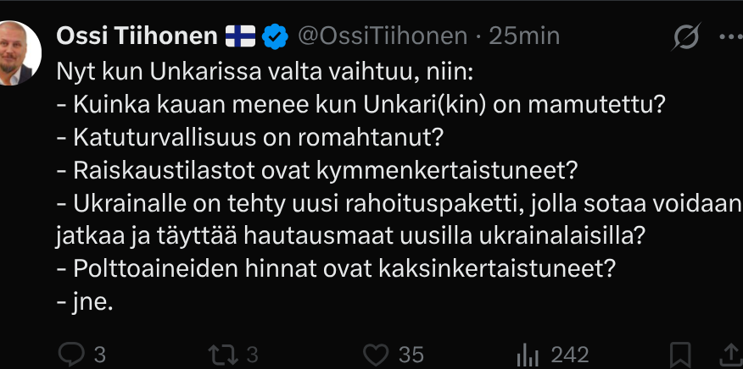The image size is (743, 369).
Task: Click the 242 views count
Action: (569, 354)
